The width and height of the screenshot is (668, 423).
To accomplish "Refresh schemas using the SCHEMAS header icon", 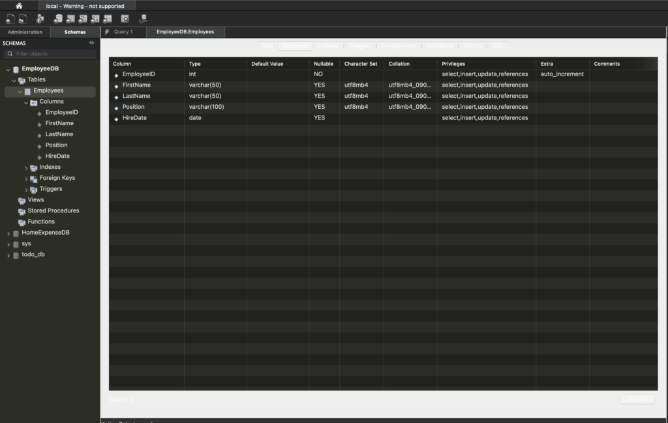I will click(x=92, y=43).
